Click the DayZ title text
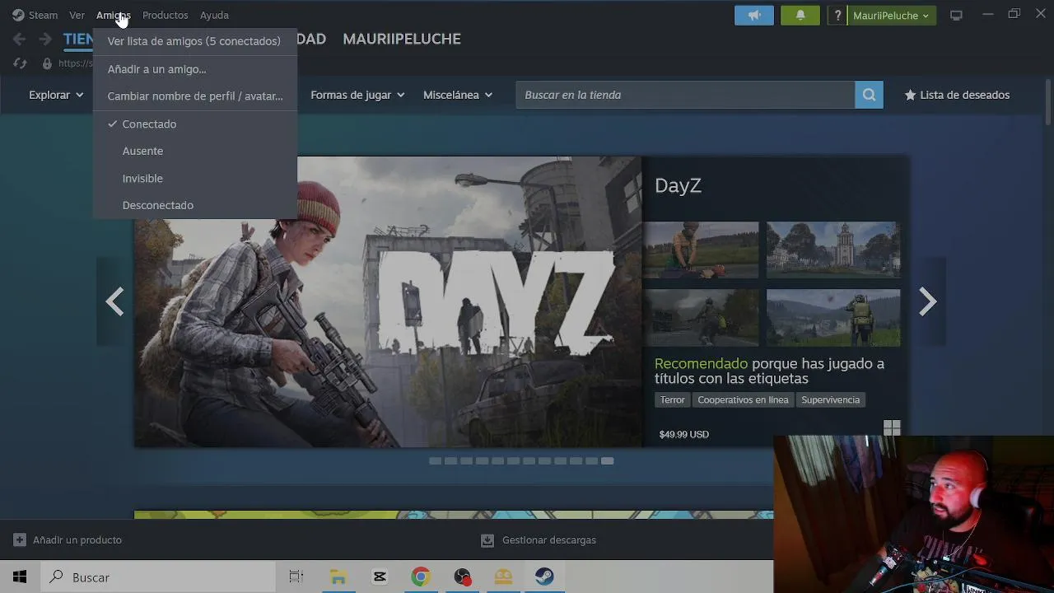This screenshot has height=593, width=1054. [x=678, y=185]
